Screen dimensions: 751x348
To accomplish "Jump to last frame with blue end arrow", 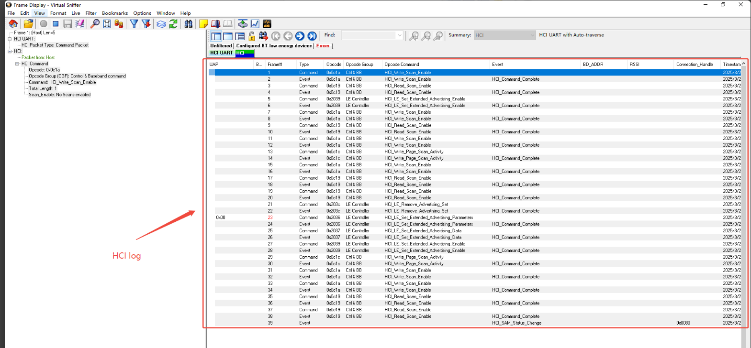I will point(312,36).
